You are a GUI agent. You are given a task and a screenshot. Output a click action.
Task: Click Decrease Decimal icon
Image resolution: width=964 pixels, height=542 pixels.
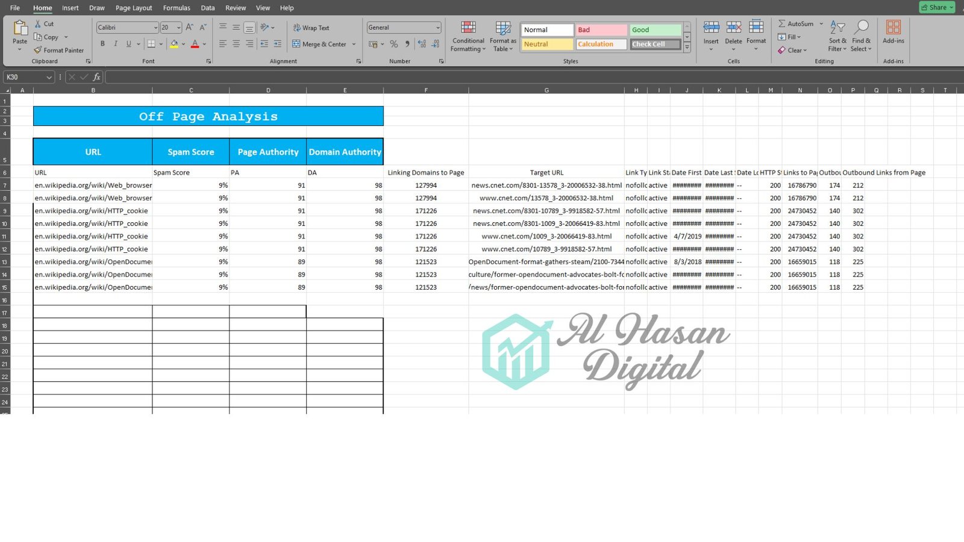click(x=435, y=44)
